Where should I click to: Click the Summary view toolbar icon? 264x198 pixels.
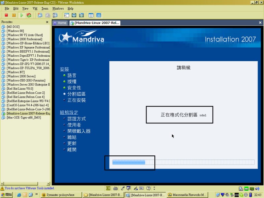91,15
